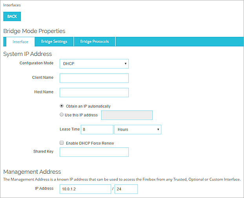Enable DHCP Force Renew checkbox
Viewport: 244px width, 198px height.
click(62, 143)
